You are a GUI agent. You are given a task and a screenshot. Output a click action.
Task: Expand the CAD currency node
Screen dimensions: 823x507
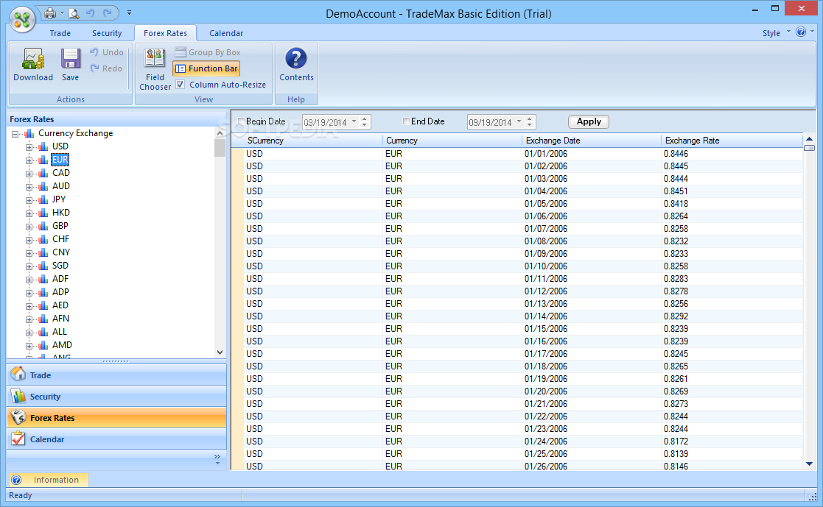tap(29, 174)
